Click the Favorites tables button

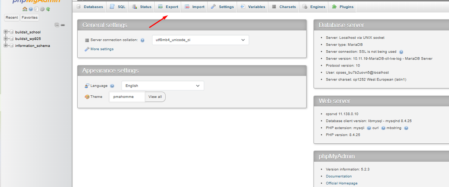pos(30,17)
